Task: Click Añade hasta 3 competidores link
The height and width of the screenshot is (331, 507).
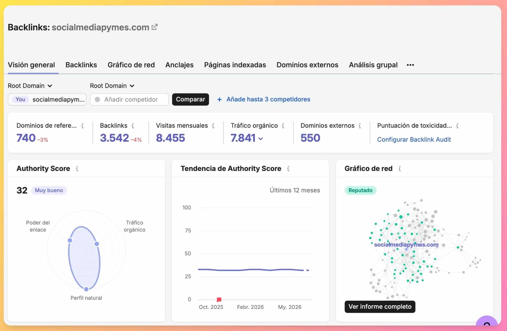Action: (268, 99)
